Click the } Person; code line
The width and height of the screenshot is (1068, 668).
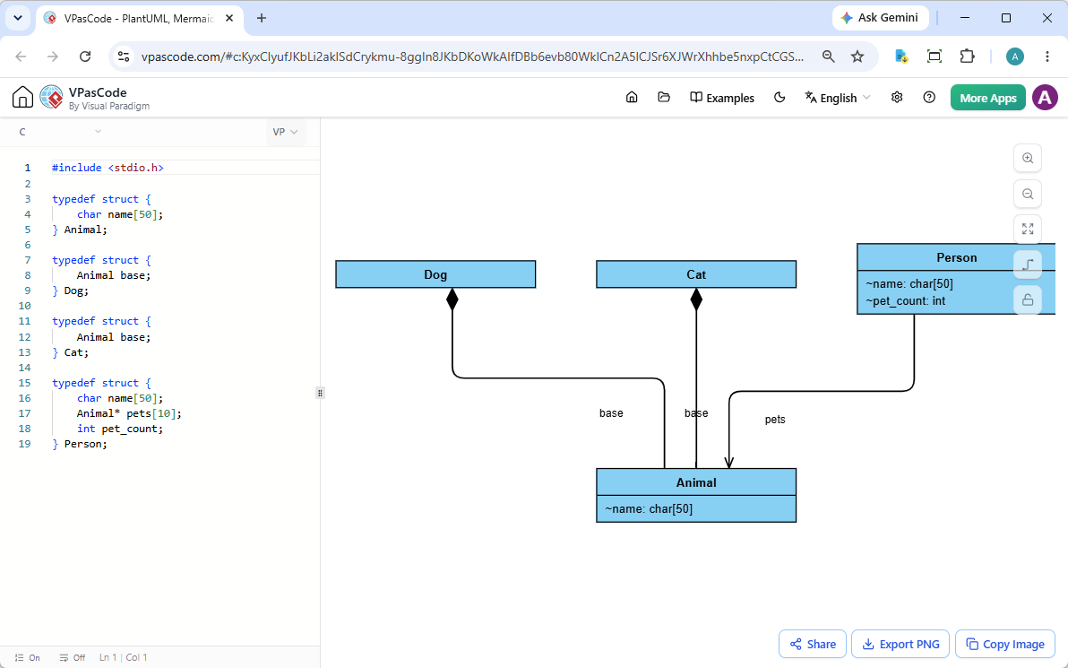point(80,444)
